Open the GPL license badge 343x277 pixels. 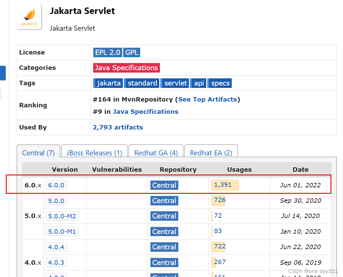(x=132, y=52)
